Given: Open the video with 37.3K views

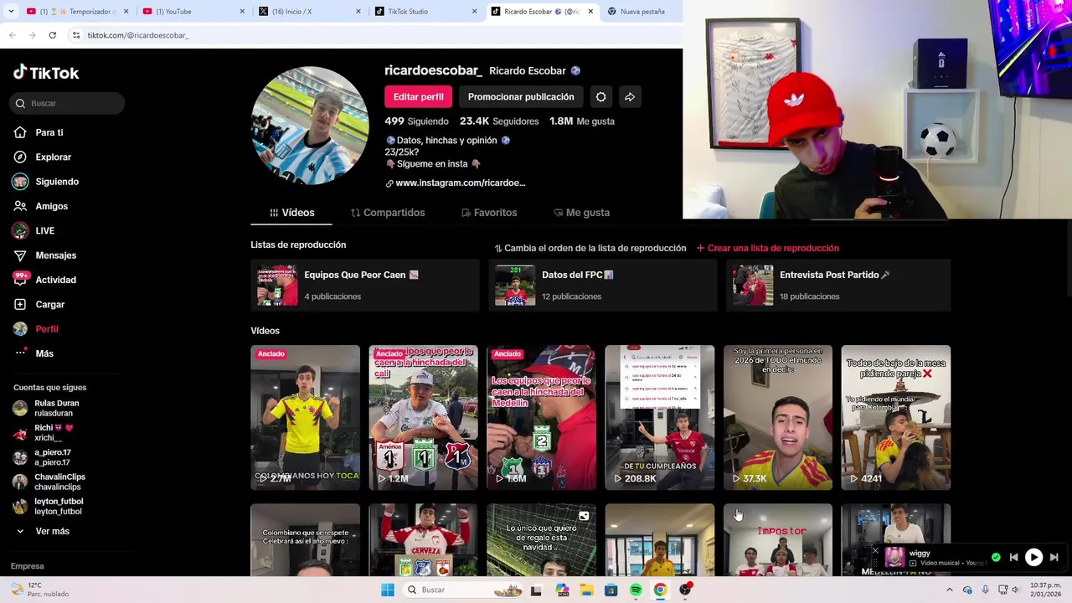Looking at the screenshot, I should pos(778,417).
